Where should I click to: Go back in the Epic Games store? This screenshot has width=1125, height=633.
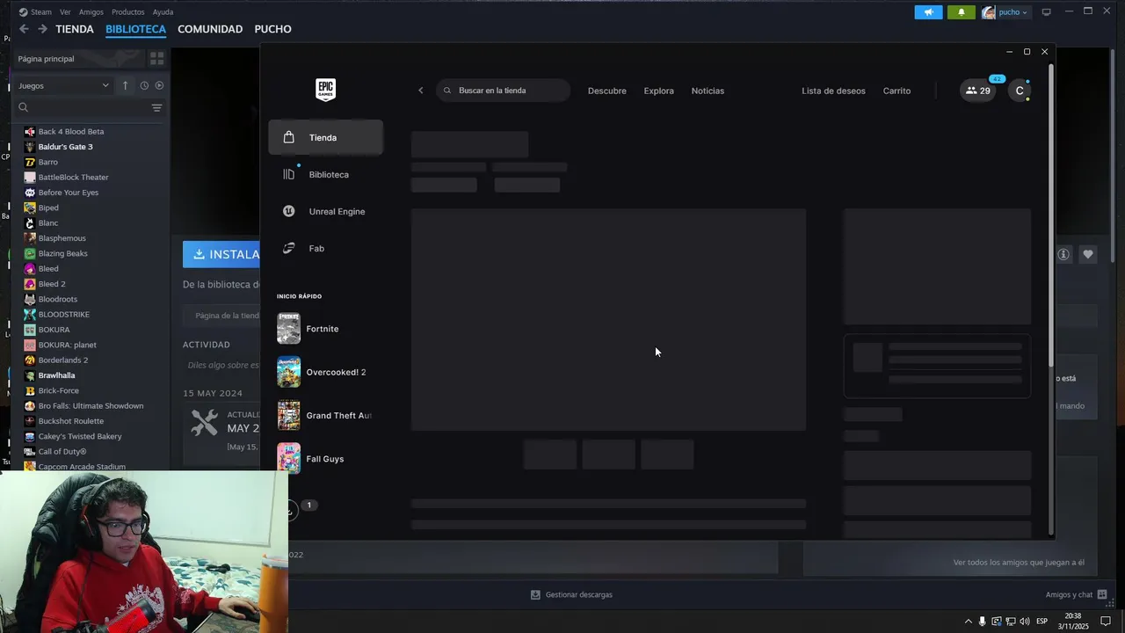pos(421,91)
